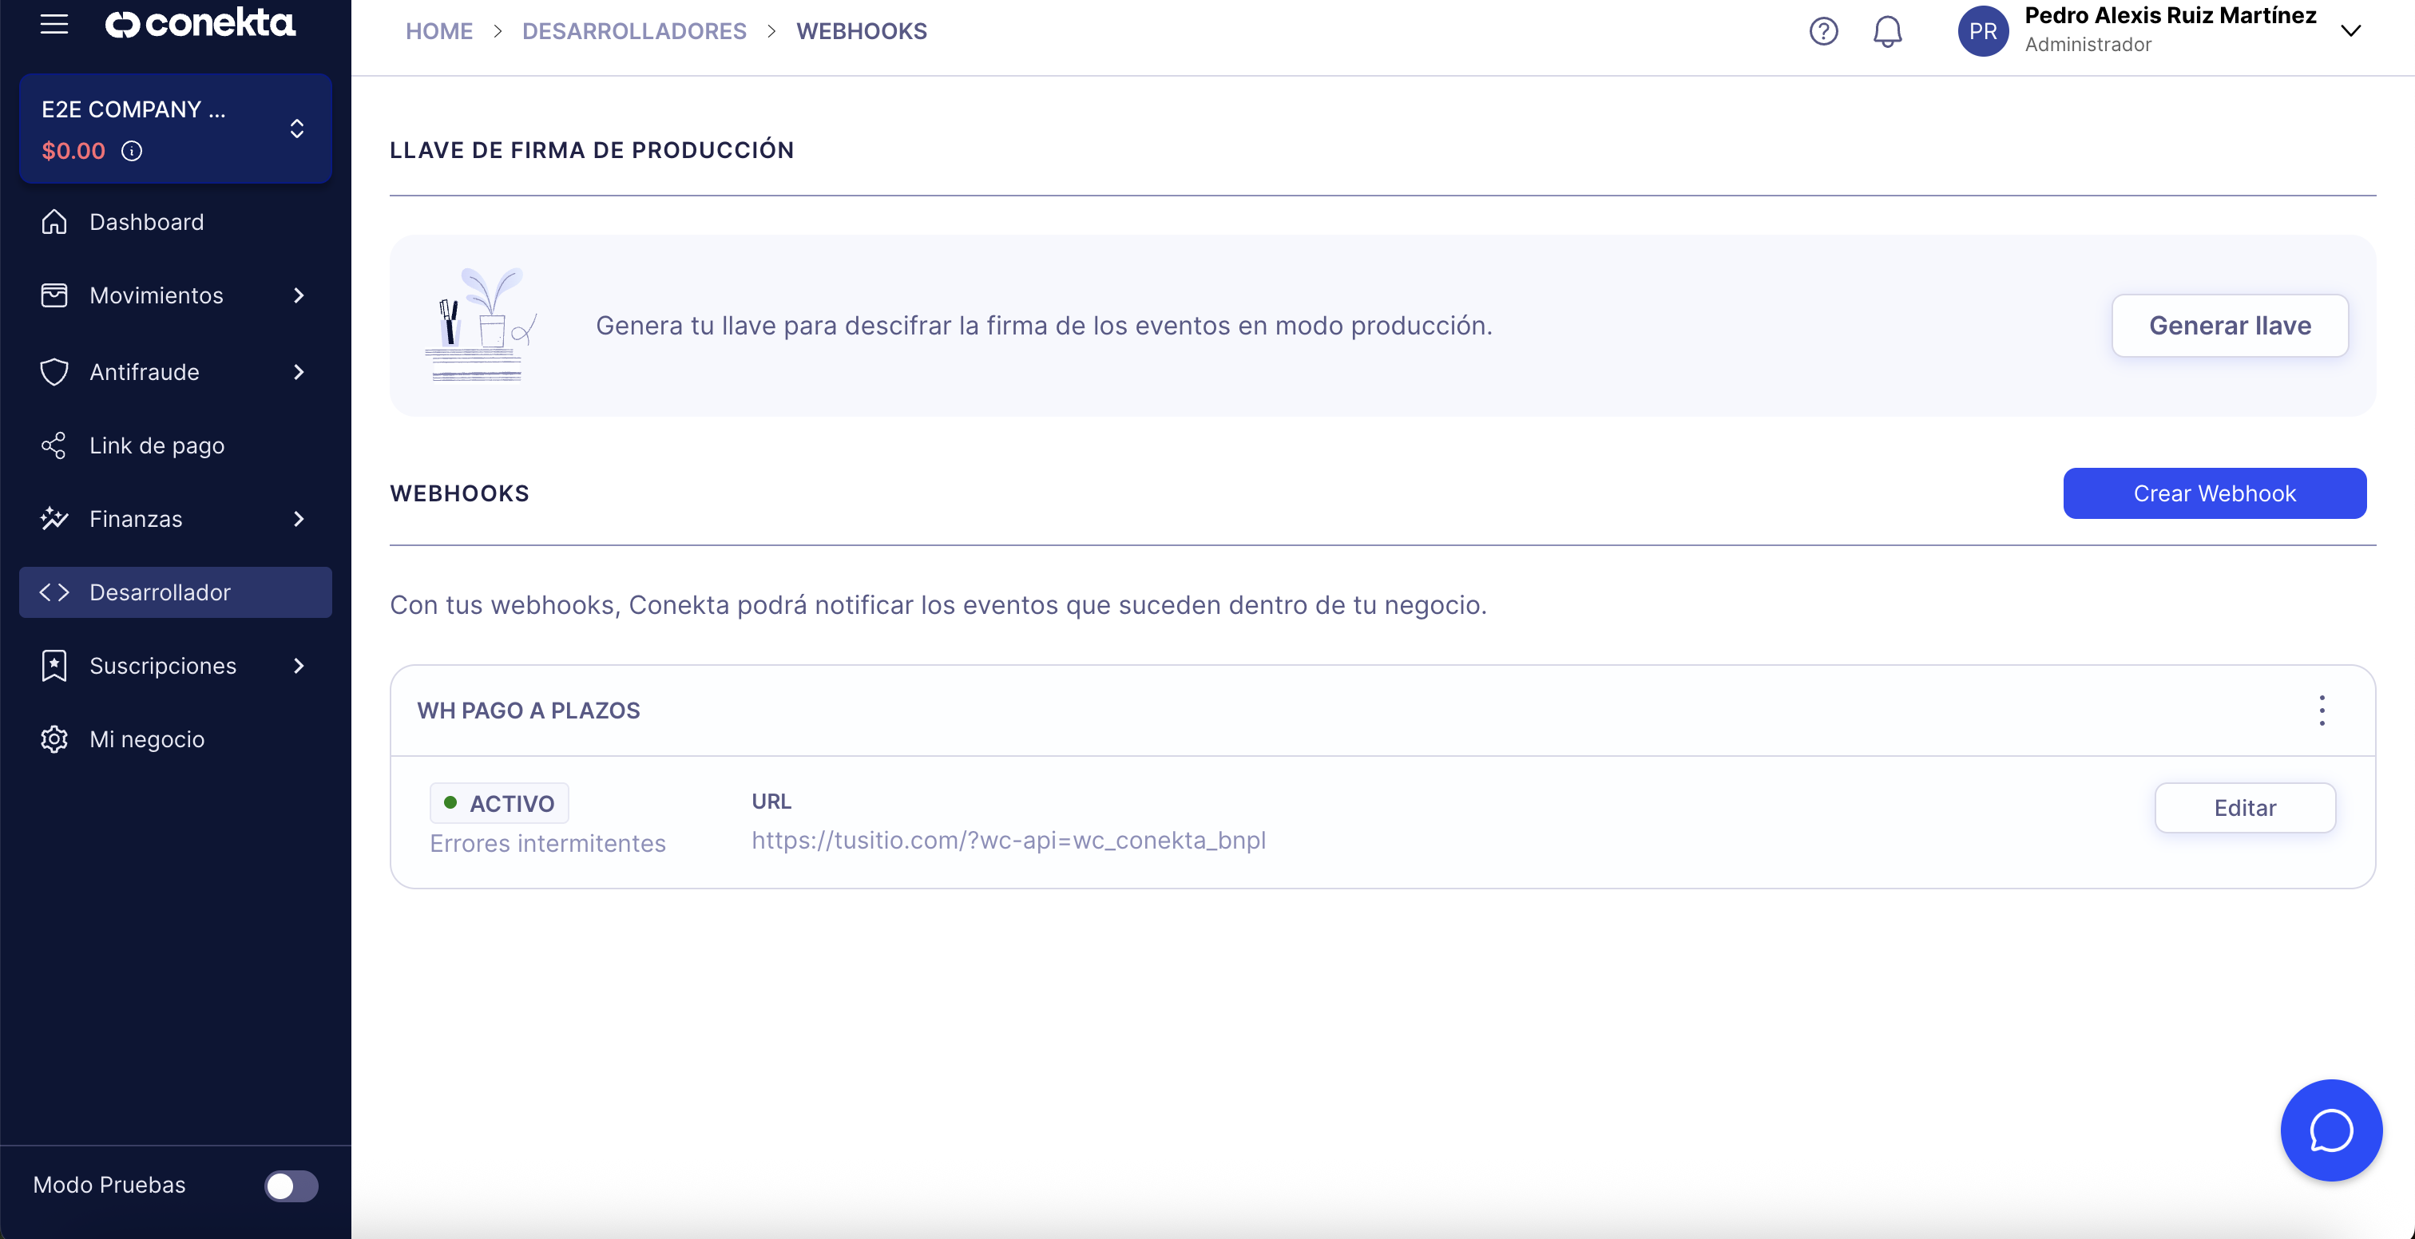2415x1239 pixels.
Task: Click the WEBHOOKS breadcrumb
Action: 862,31
